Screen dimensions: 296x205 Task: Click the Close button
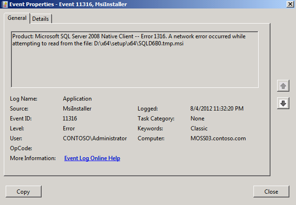point(271,192)
